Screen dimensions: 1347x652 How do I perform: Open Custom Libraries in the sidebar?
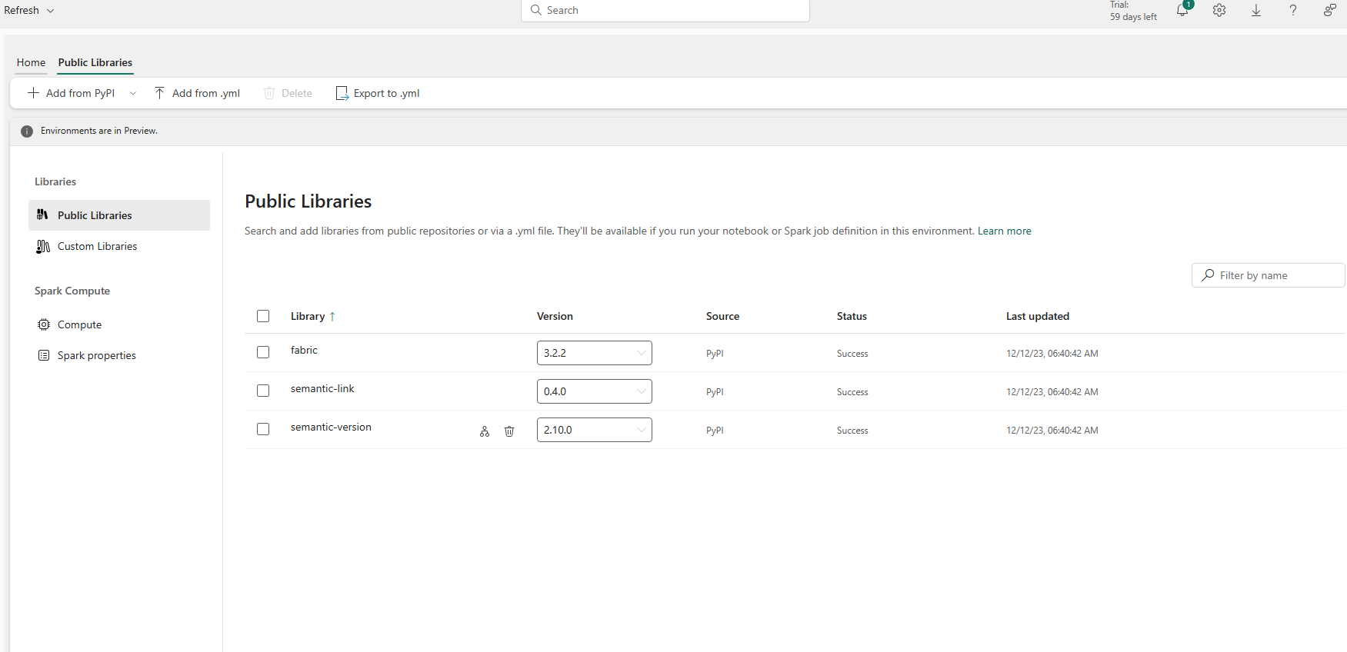(x=119, y=246)
